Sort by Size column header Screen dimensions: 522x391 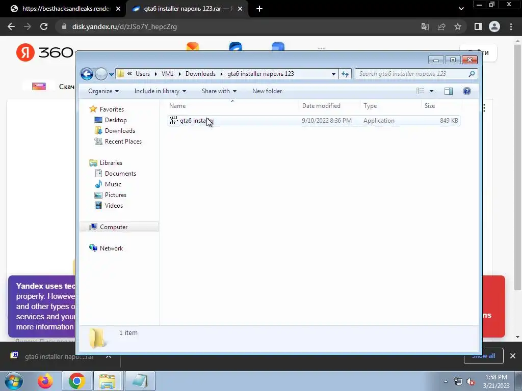pos(441,106)
